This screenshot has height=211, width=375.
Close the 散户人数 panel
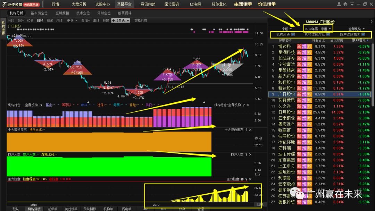[x=250, y=154]
